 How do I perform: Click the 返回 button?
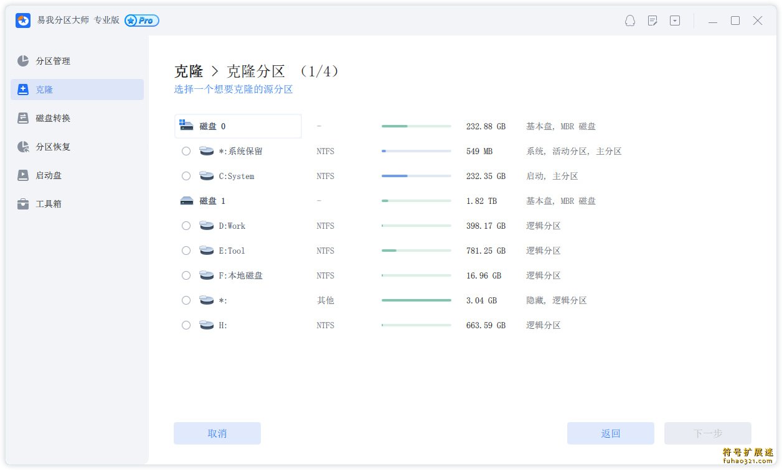pyautogui.click(x=611, y=433)
